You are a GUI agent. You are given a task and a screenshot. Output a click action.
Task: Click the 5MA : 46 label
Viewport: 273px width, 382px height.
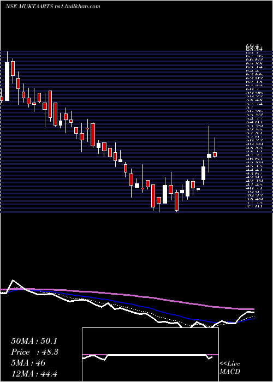28,363
